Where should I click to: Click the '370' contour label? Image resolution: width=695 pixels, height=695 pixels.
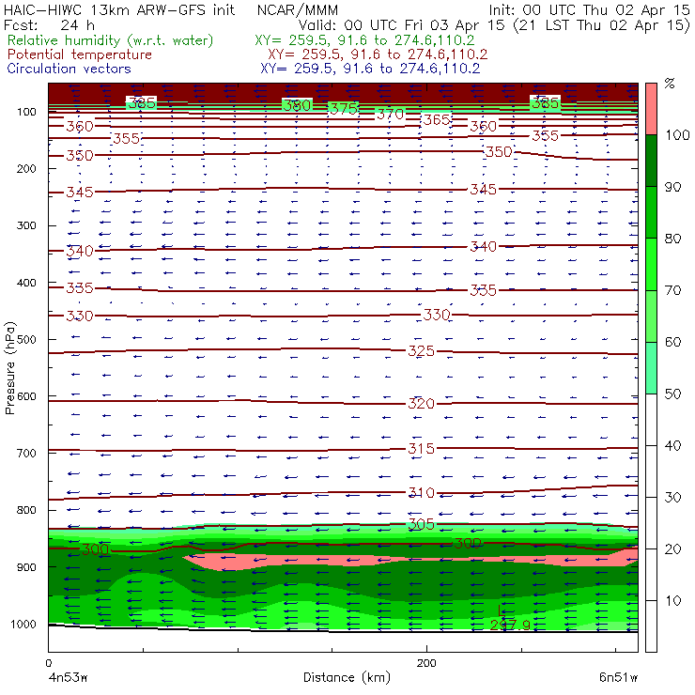click(391, 115)
